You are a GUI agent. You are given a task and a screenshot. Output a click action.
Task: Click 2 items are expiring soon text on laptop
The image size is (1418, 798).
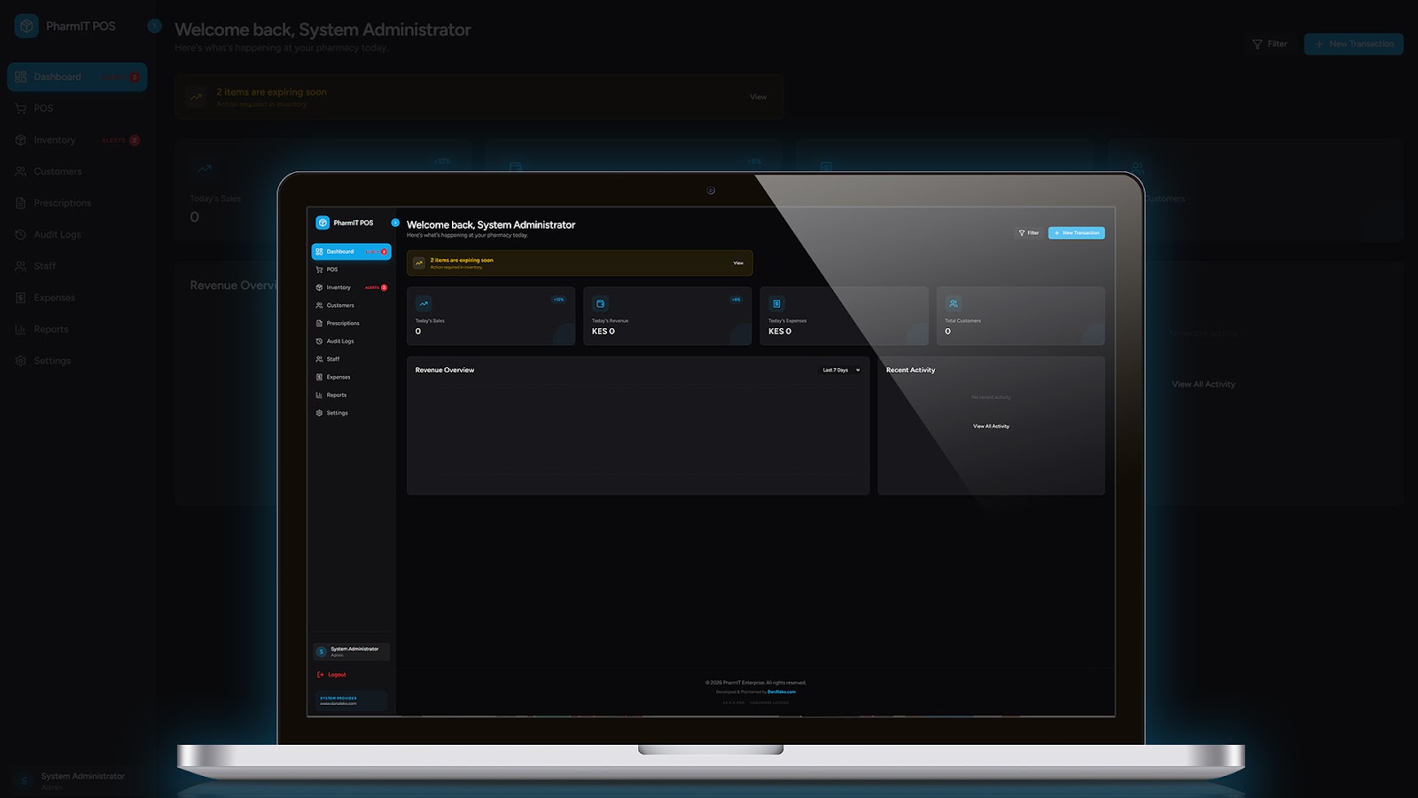point(462,260)
